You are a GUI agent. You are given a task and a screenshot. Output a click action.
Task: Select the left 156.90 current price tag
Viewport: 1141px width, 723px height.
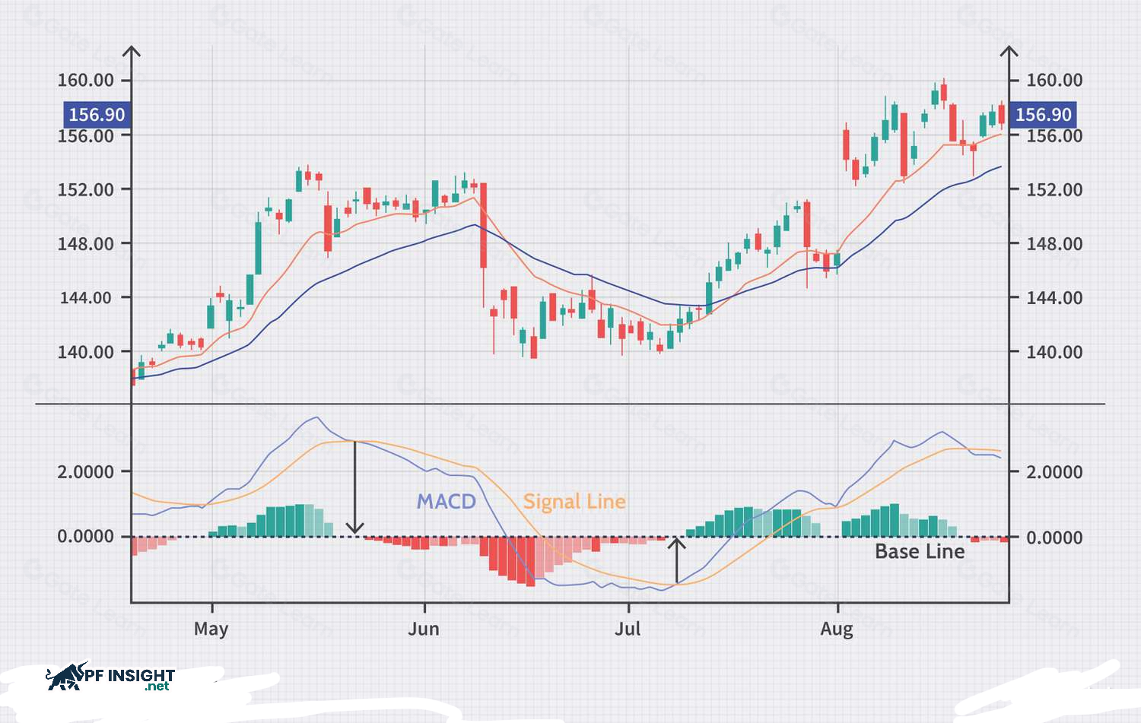97,115
